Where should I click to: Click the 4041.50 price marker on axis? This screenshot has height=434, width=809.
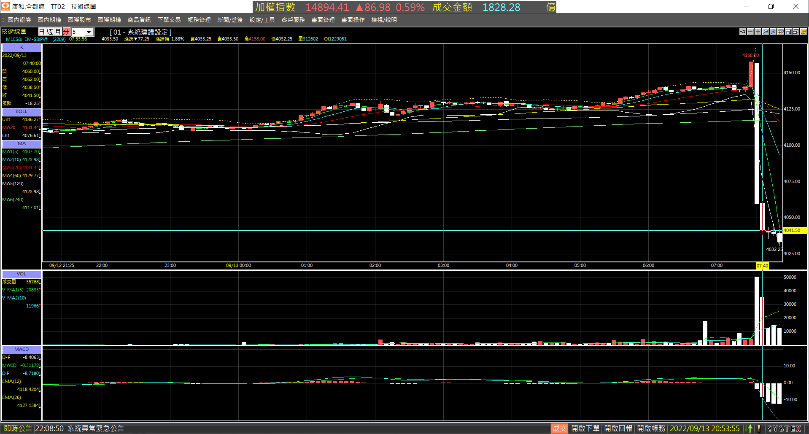pyautogui.click(x=795, y=231)
